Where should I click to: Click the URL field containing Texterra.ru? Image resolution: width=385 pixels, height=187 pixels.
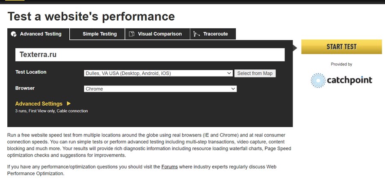pyautogui.click(x=150, y=54)
